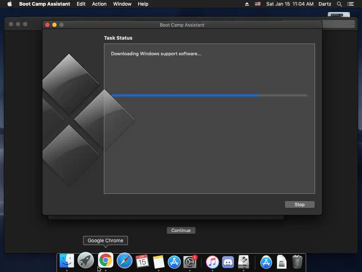This screenshot has height=272, width=362.
Task: Minimize the Boot Camp Assistant window
Action: (x=54, y=25)
